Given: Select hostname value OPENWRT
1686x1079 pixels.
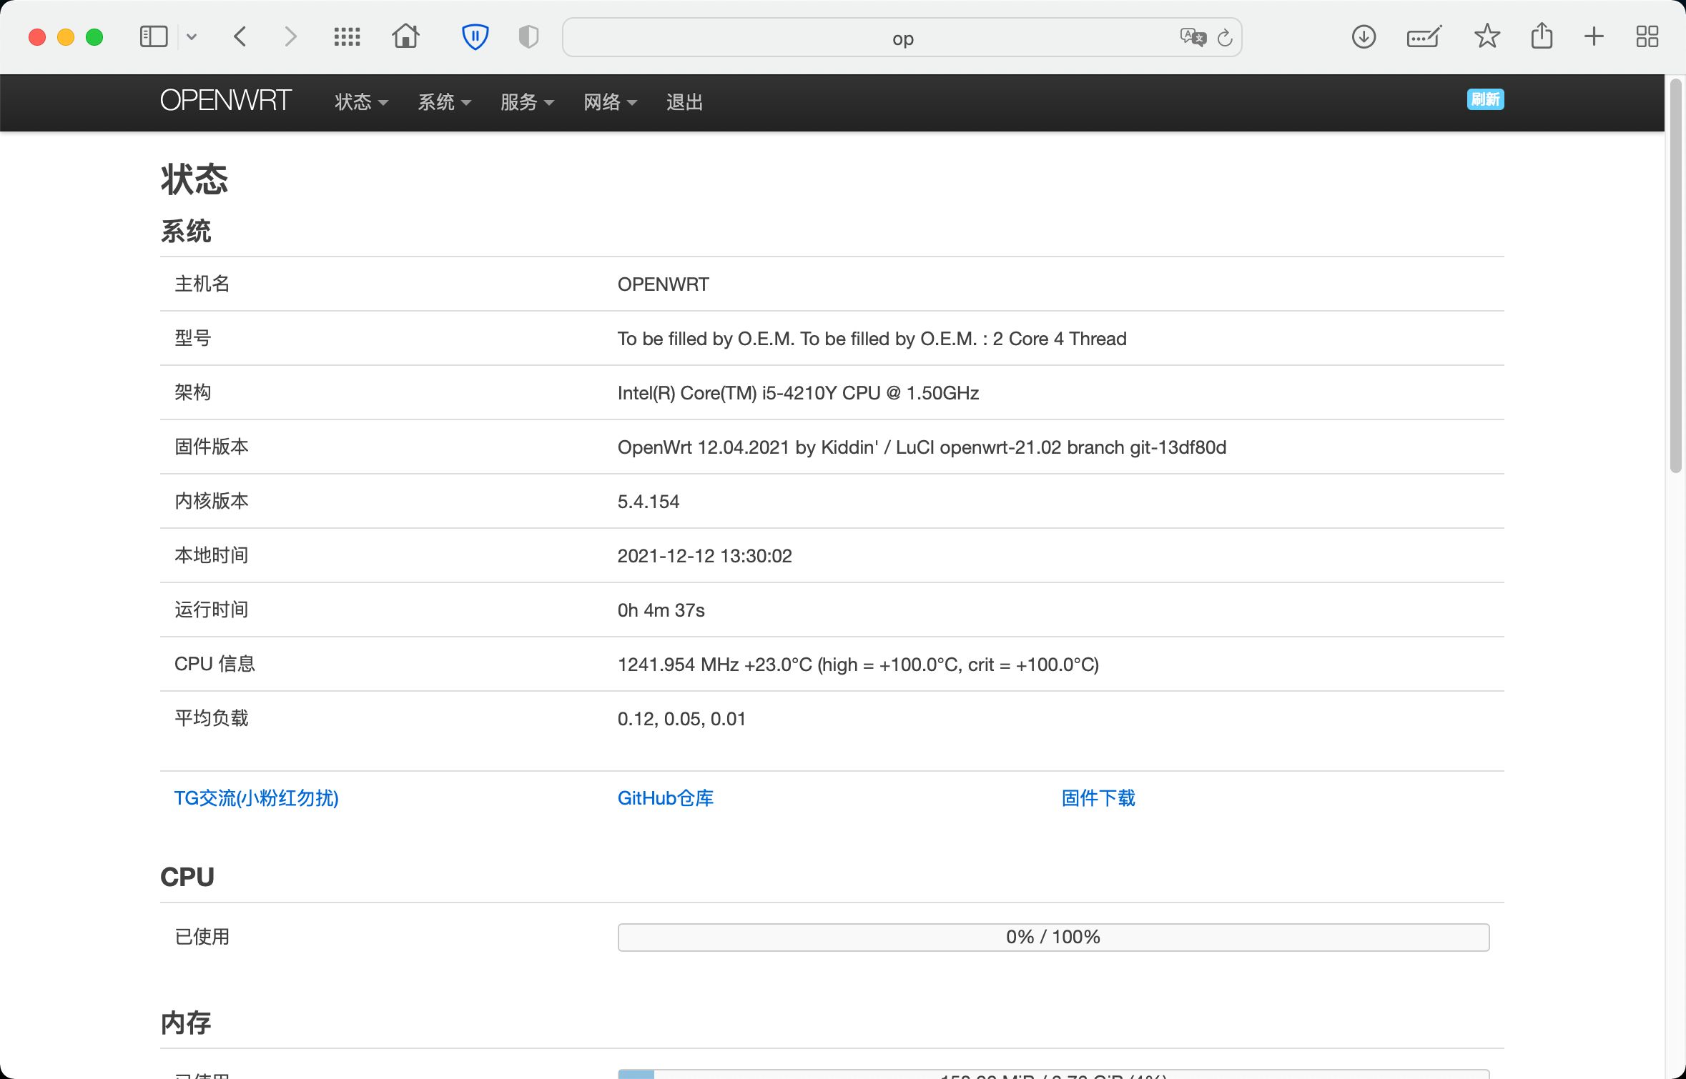Looking at the screenshot, I should (x=664, y=284).
